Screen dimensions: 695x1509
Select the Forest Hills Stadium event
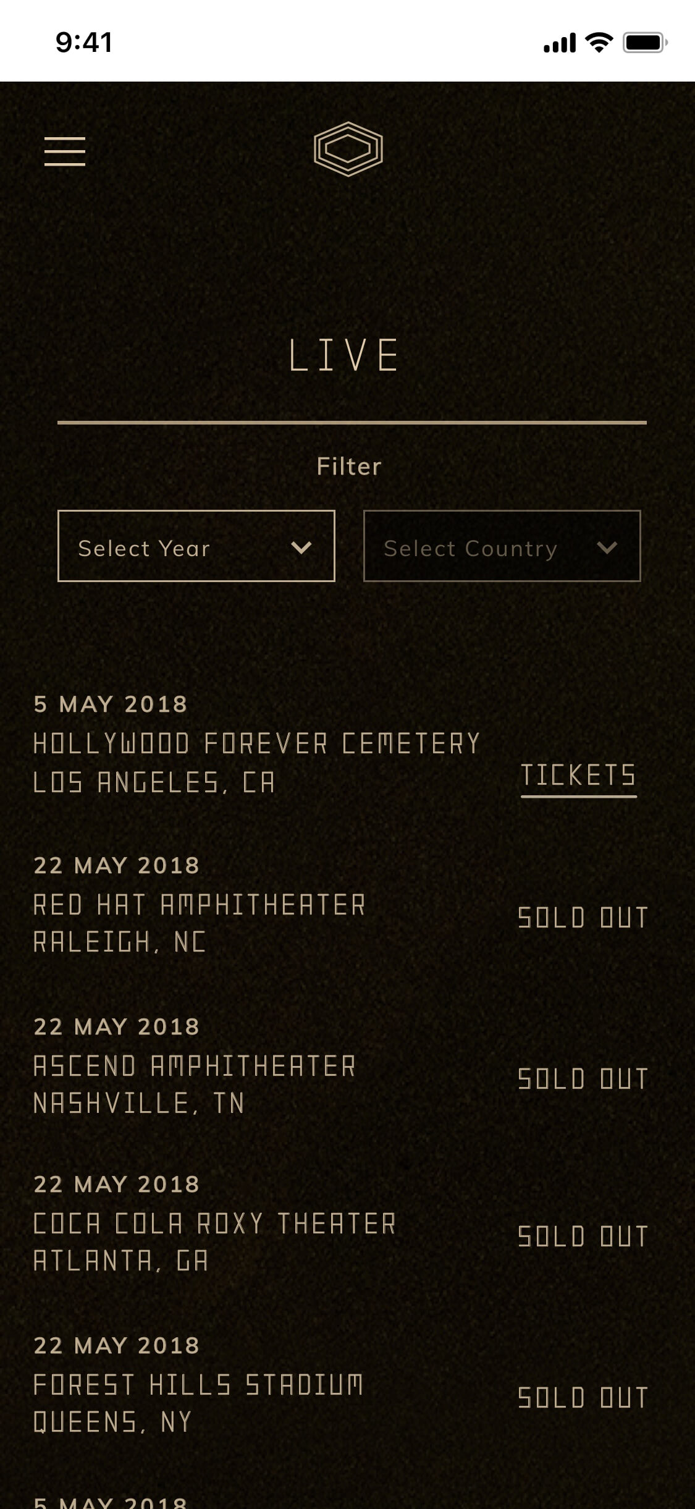point(198,1385)
